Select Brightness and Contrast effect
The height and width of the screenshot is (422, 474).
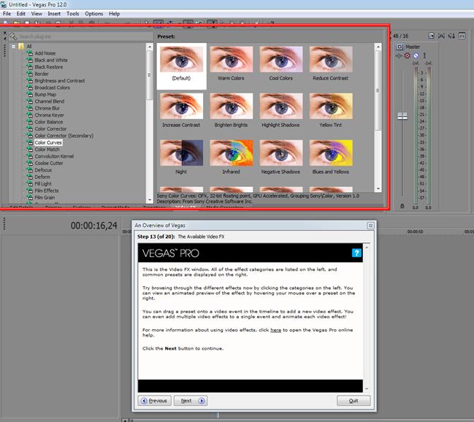60,81
